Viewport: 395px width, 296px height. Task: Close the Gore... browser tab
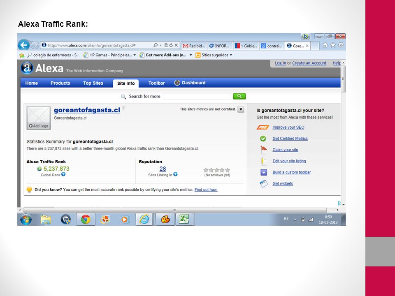(307, 46)
